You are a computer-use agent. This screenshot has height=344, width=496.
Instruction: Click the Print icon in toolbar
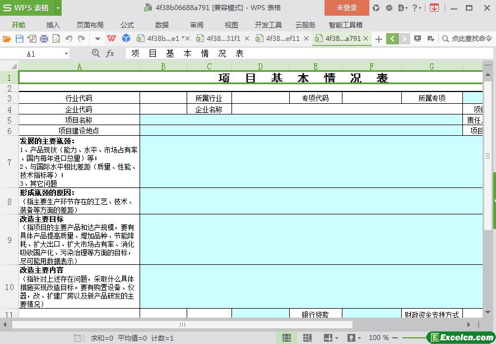[44, 39]
